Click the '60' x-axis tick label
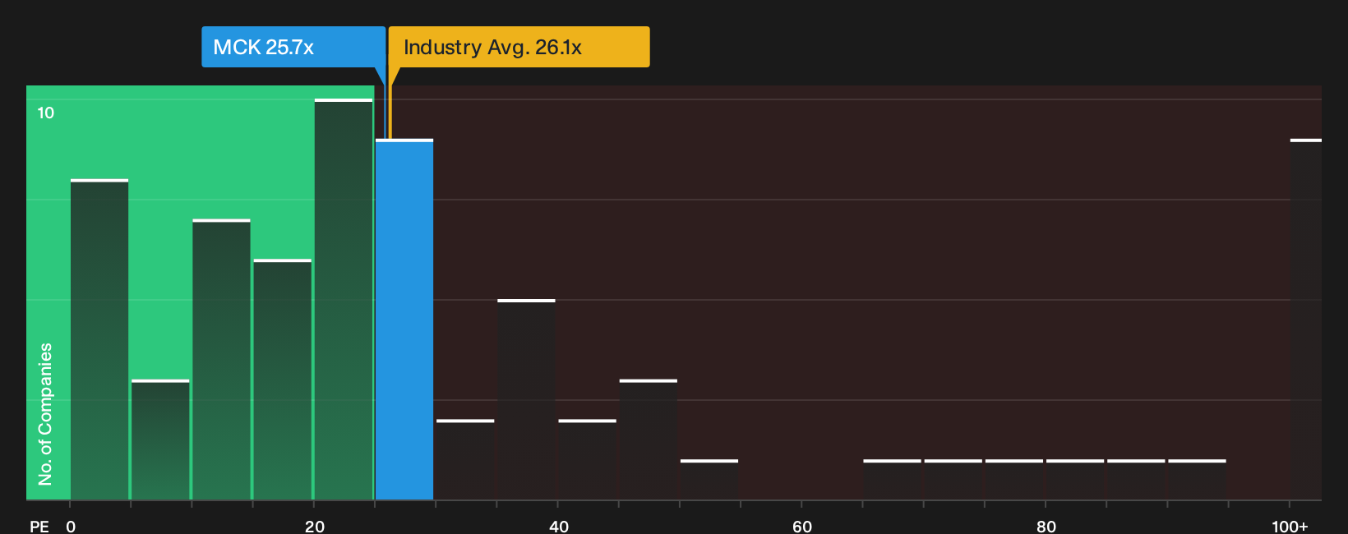The width and height of the screenshot is (1348, 534). click(x=802, y=526)
